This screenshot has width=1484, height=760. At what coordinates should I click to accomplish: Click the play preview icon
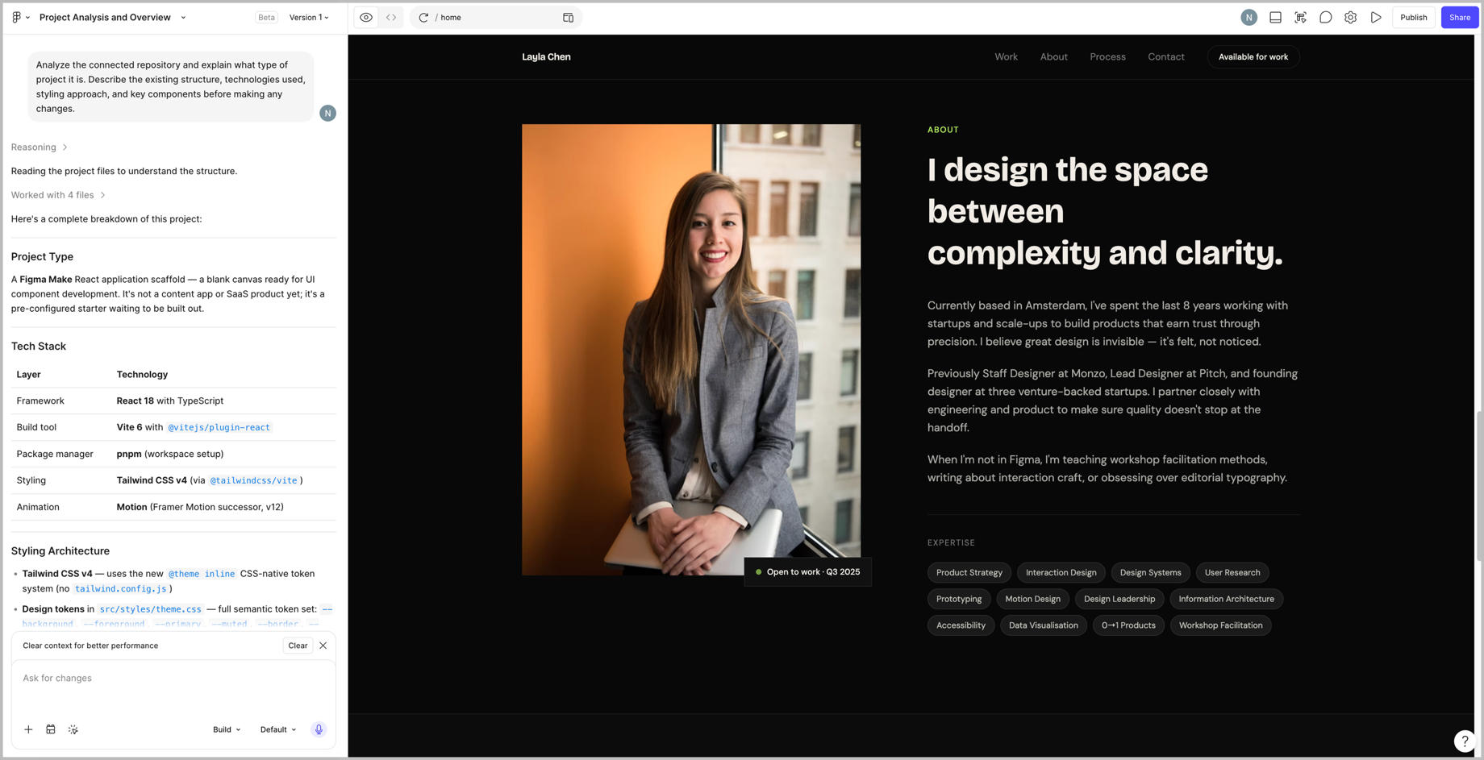1376,17
